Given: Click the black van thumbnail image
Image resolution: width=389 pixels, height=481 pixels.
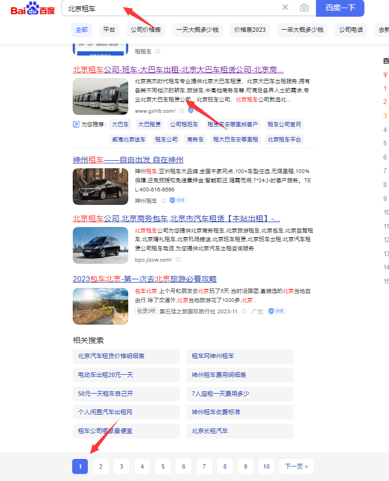Looking at the screenshot, I should coord(100,245).
